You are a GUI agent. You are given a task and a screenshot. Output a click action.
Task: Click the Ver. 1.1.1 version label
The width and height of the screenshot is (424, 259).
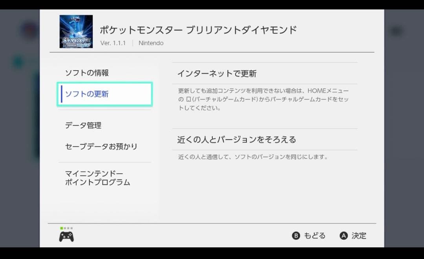click(x=112, y=43)
